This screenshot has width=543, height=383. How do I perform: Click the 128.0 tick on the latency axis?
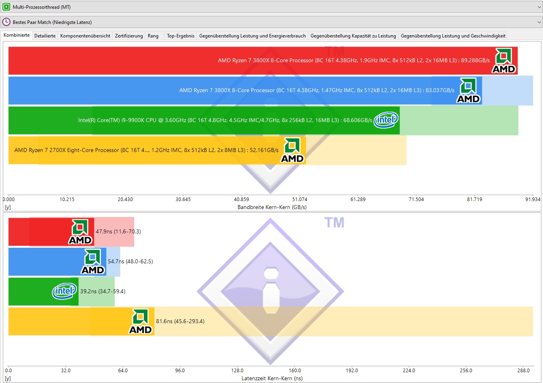[x=237, y=370]
